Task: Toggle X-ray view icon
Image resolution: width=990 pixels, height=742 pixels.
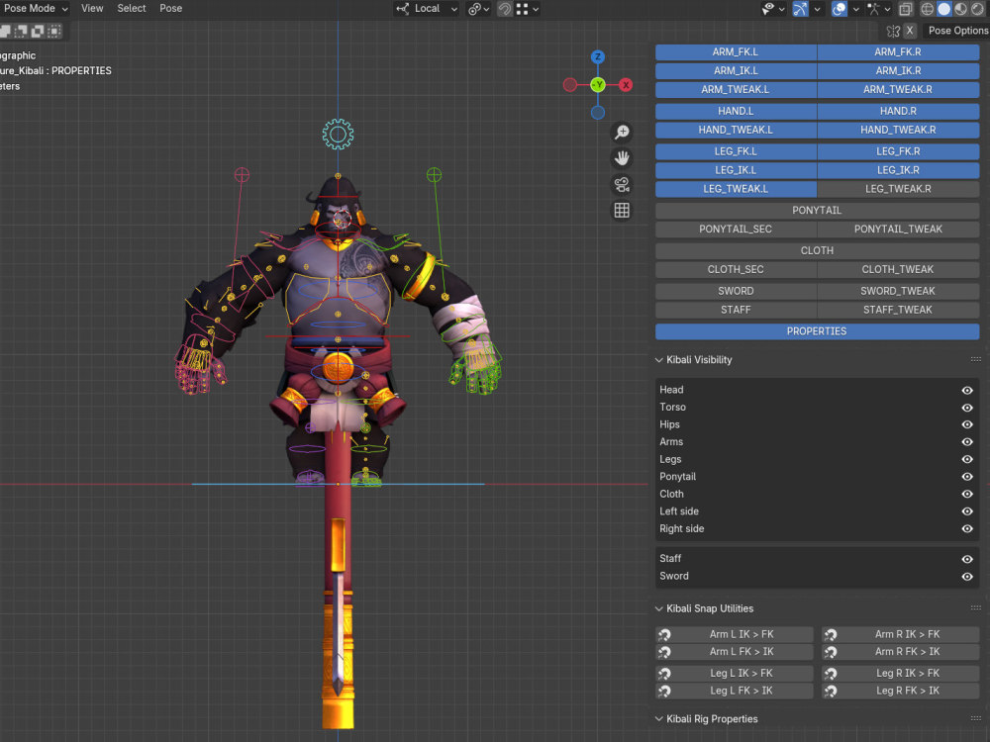Action: click(x=906, y=9)
